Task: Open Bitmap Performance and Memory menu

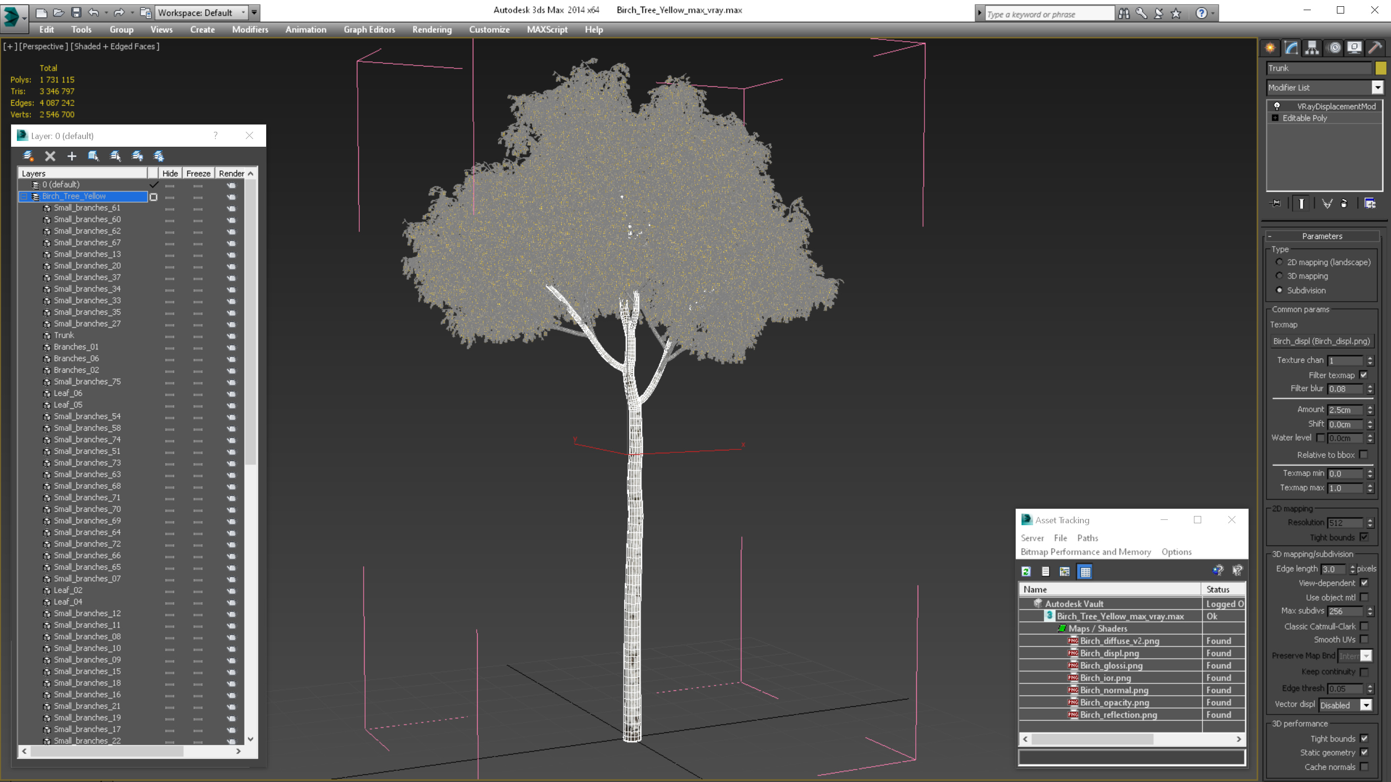Action: coord(1085,552)
